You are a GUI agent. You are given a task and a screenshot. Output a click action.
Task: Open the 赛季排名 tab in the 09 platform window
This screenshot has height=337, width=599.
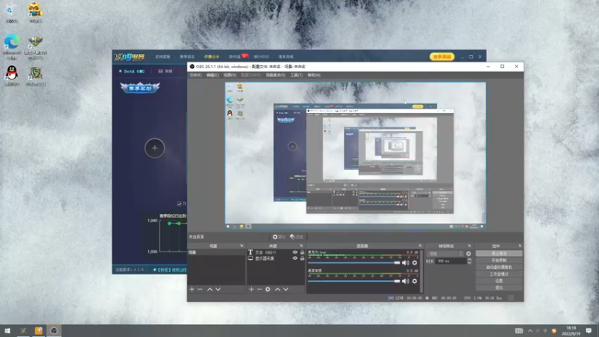pos(187,57)
